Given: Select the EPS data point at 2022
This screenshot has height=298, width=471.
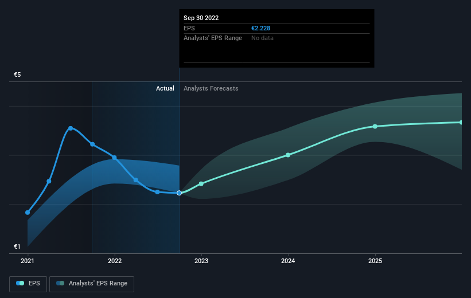Looking at the screenshot, I should 114,158.
